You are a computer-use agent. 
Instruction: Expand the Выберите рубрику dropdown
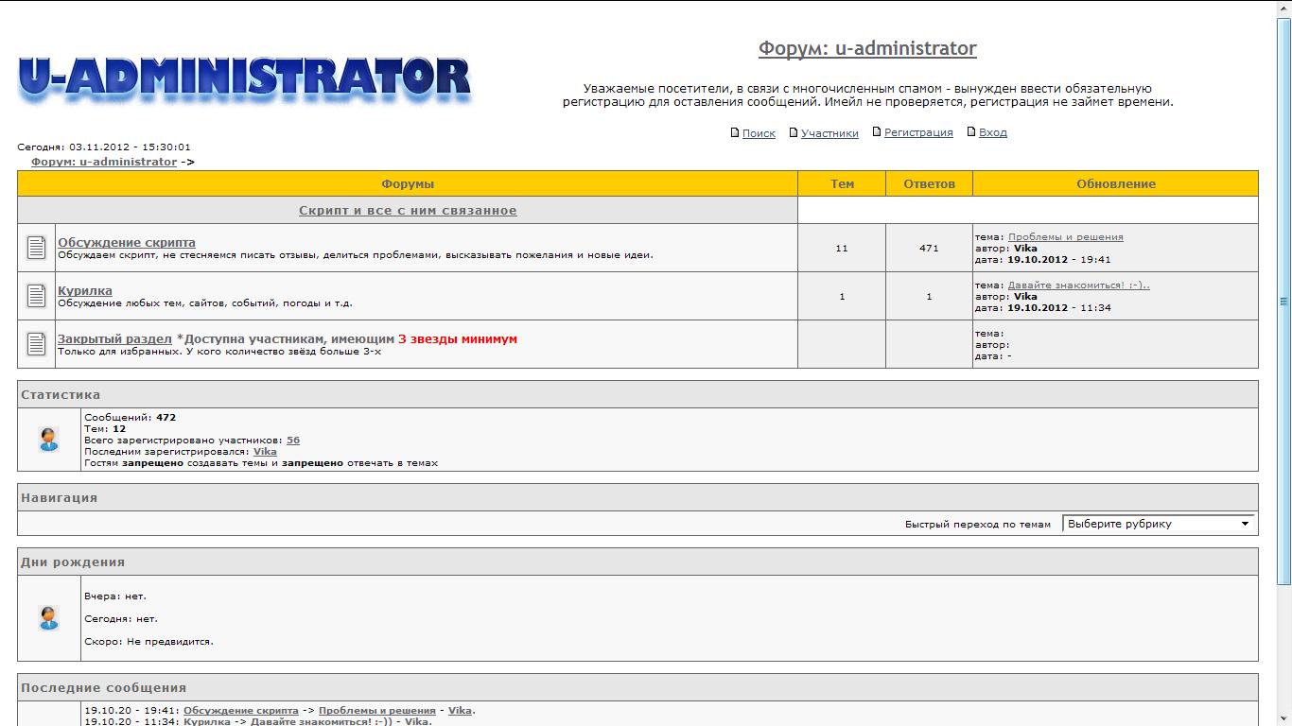click(1161, 524)
